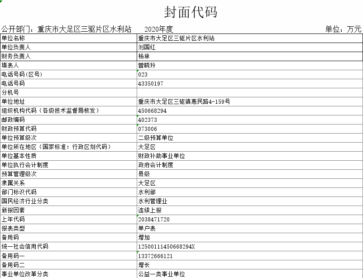Click the 报表类型 label cell
This screenshot has height=278, width=363.
[69, 228]
